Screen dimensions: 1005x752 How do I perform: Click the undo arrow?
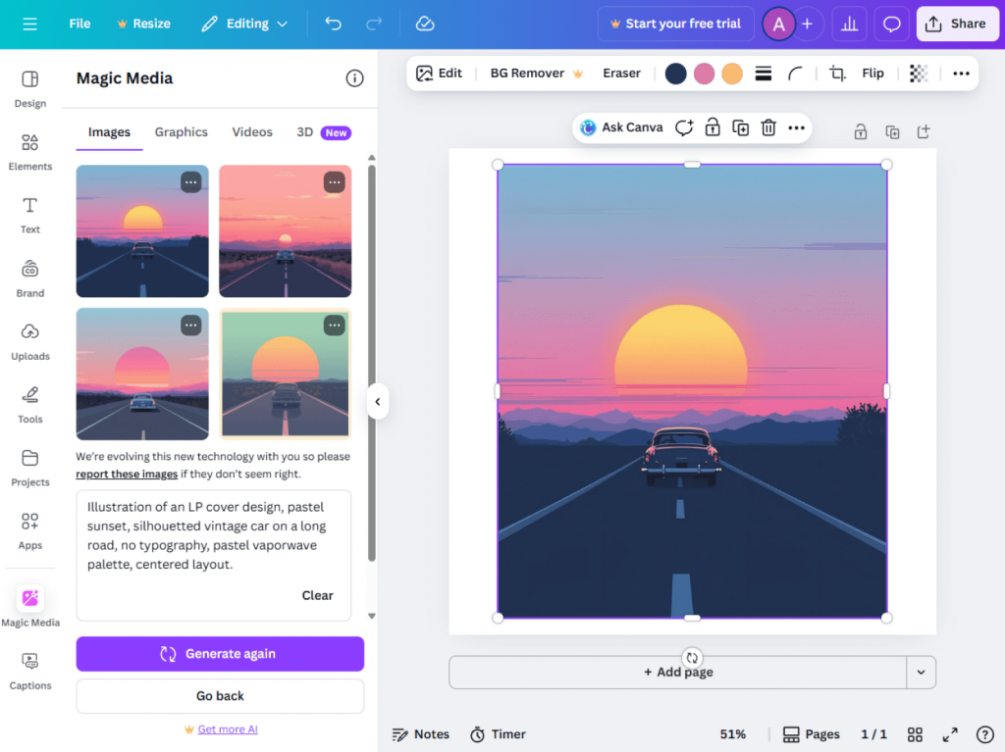333,24
